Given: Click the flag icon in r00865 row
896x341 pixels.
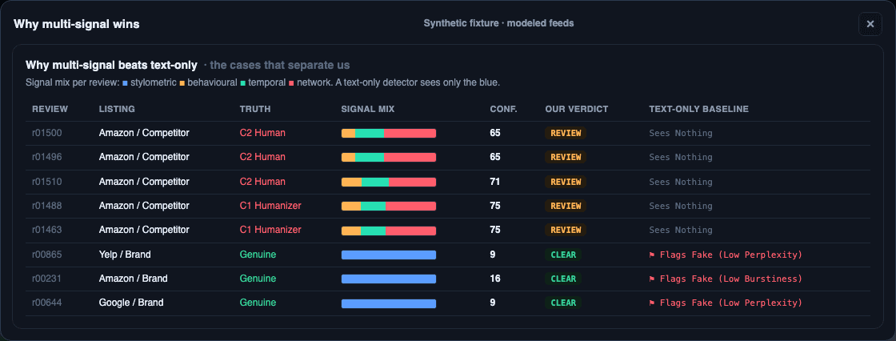Looking at the screenshot, I should coord(652,255).
